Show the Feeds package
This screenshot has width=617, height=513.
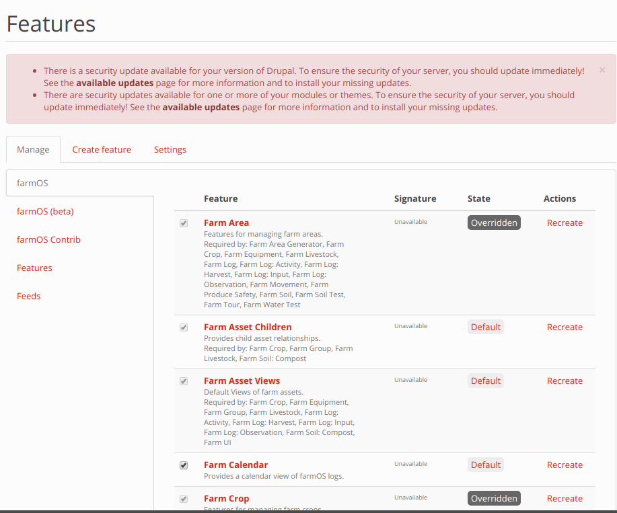(x=29, y=296)
